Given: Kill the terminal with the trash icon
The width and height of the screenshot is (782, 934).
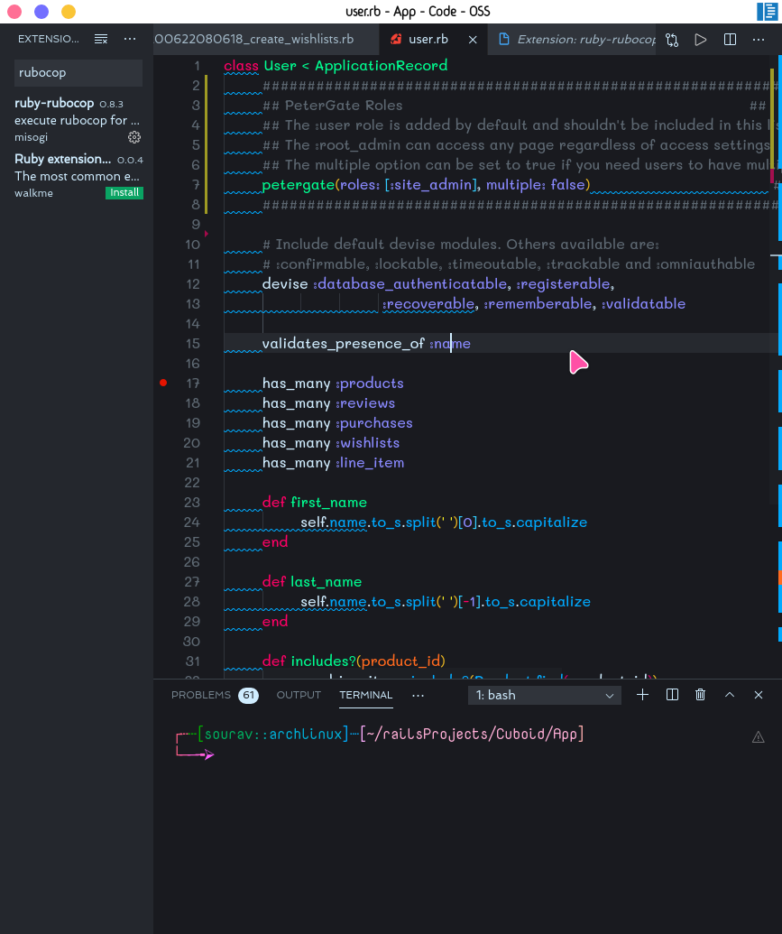Looking at the screenshot, I should click(x=701, y=695).
